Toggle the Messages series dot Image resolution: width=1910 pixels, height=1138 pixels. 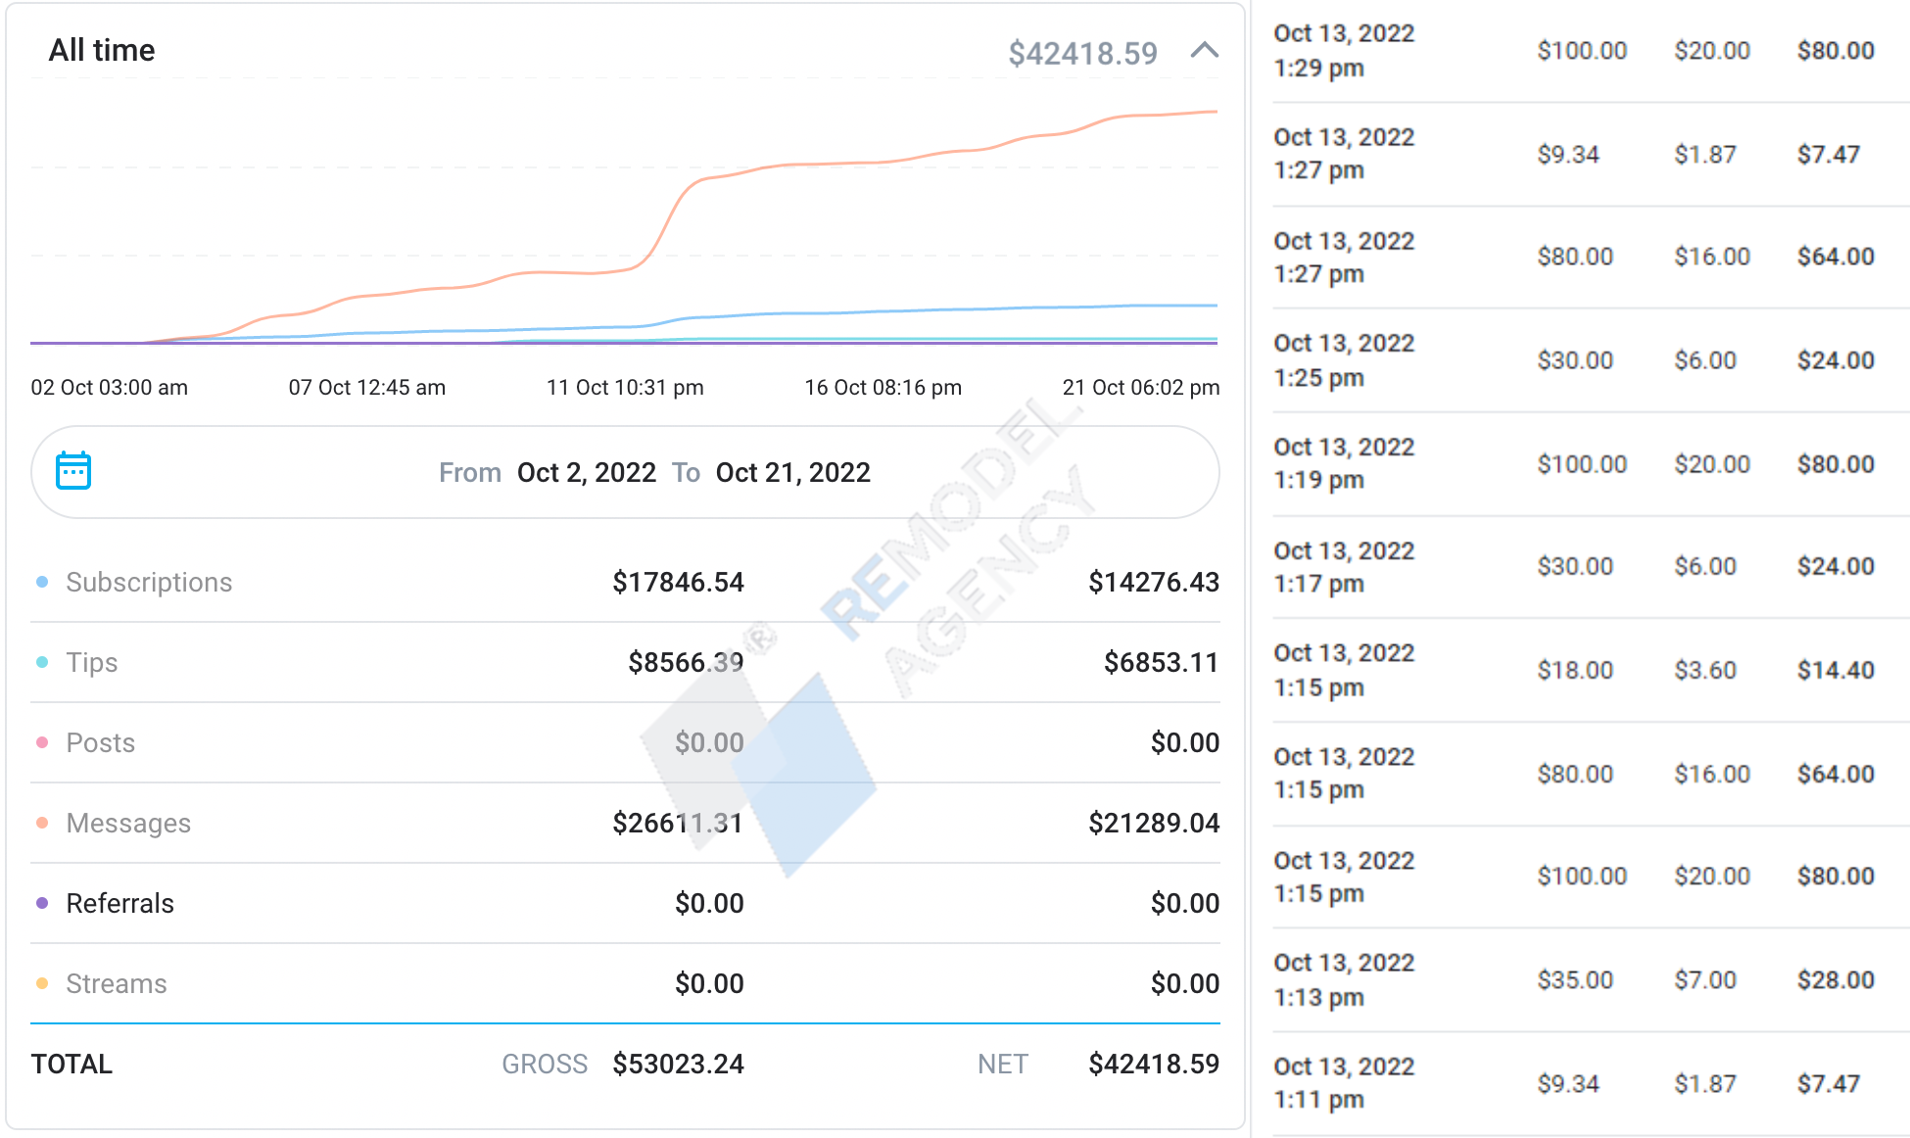click(x=42, y=824)
